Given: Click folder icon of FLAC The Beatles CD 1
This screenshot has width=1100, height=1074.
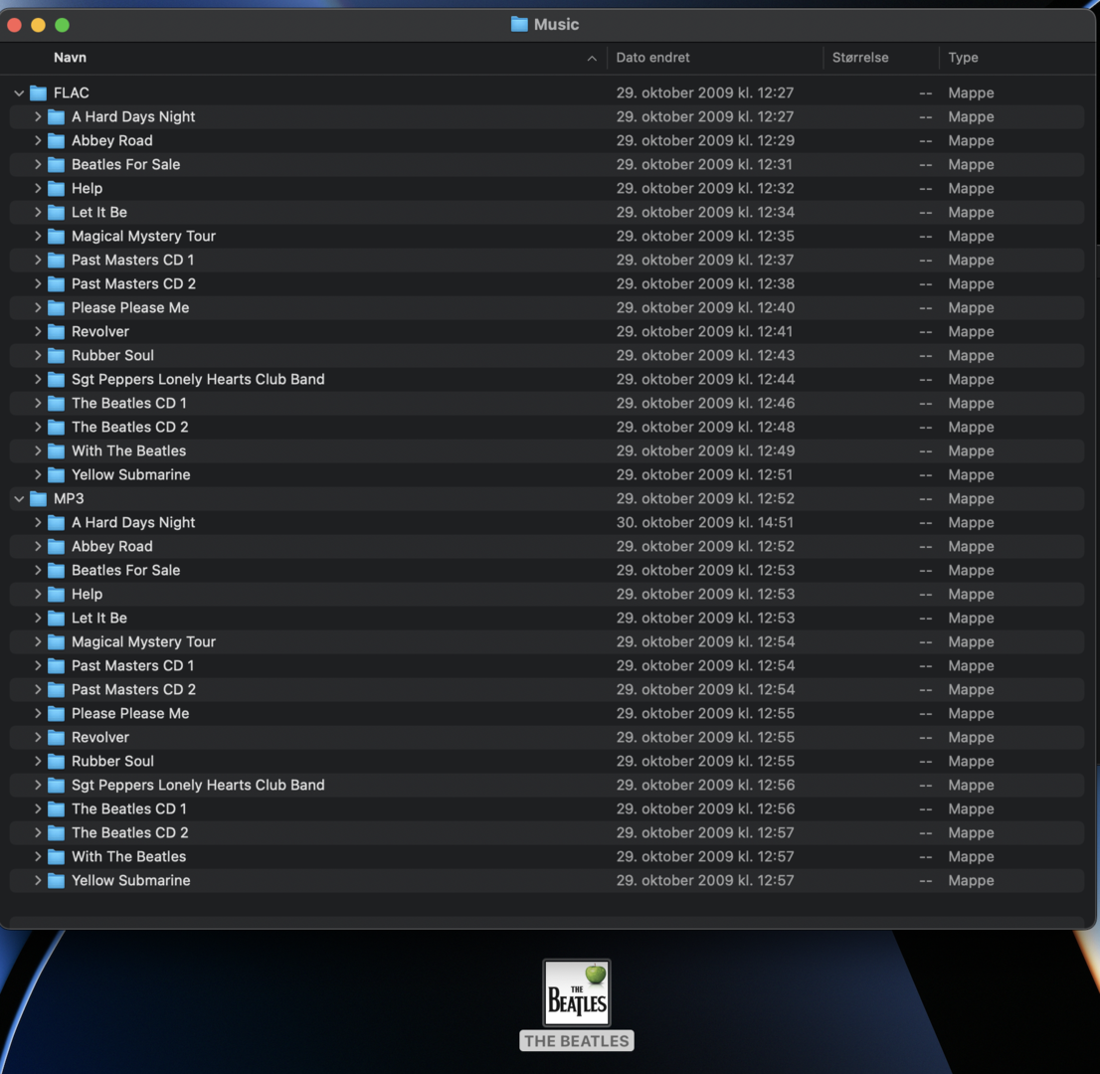Looking at the screenshot, I should pos(56,403).
